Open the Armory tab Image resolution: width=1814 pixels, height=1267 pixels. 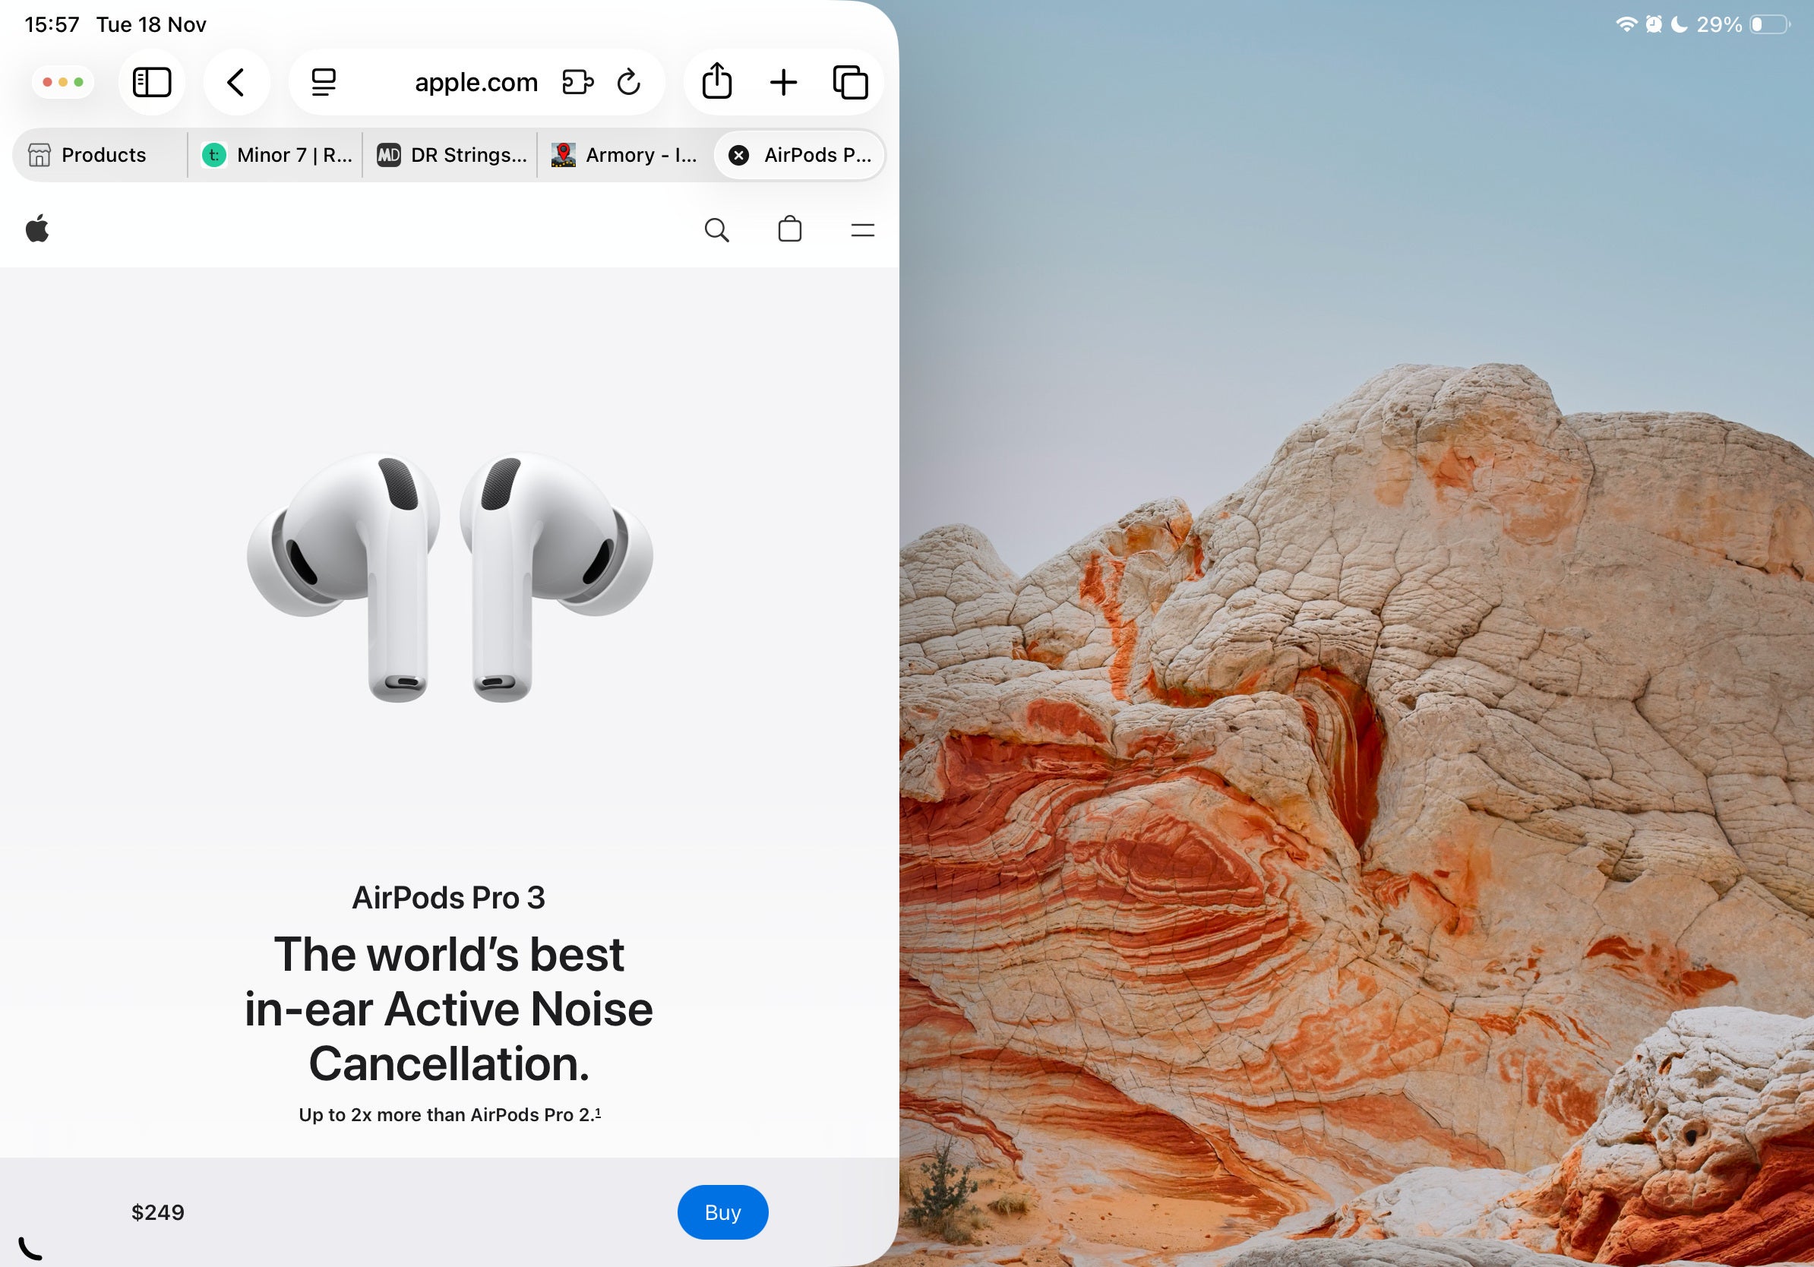pos(624,155)
